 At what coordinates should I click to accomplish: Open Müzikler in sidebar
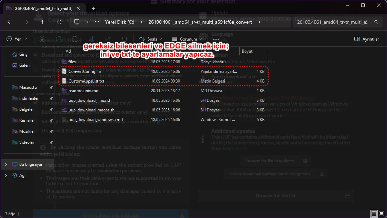tap(23, 131)
